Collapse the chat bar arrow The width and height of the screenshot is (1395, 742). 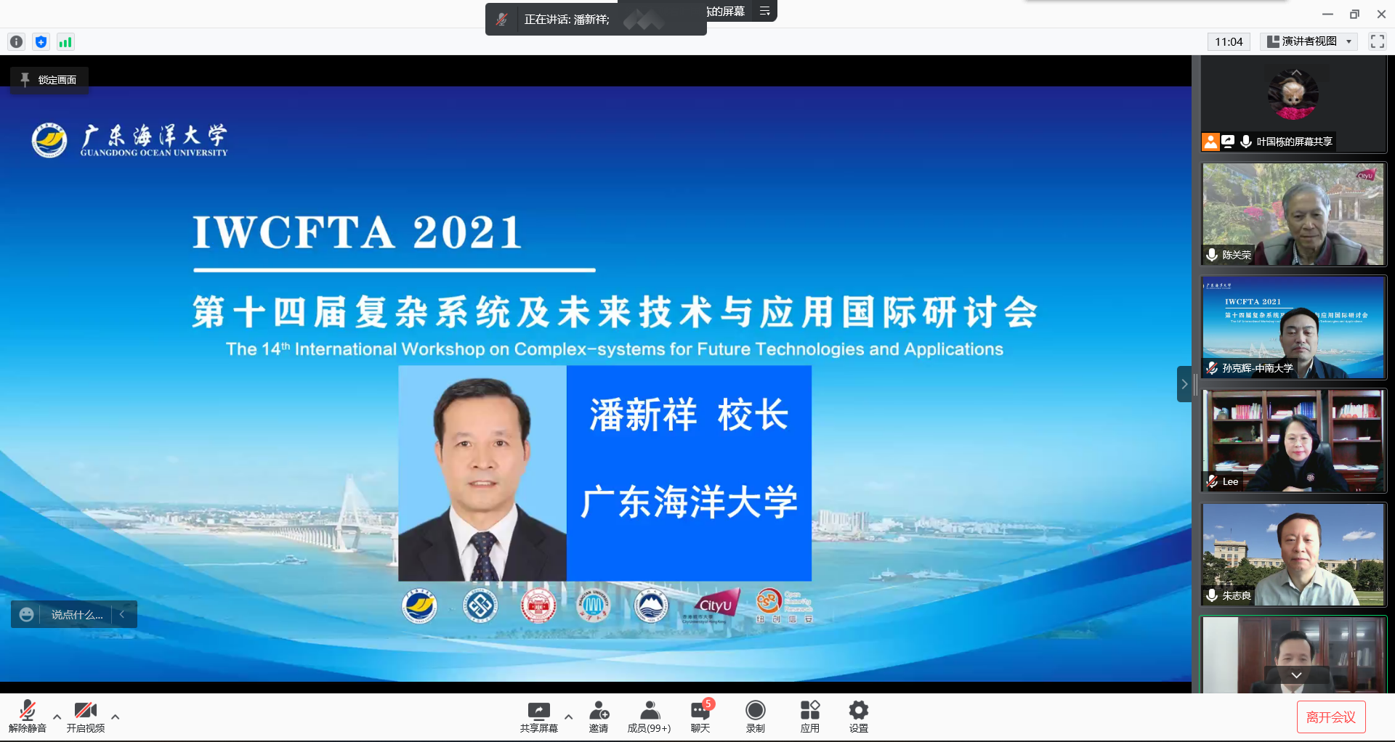tap(123, 615)
